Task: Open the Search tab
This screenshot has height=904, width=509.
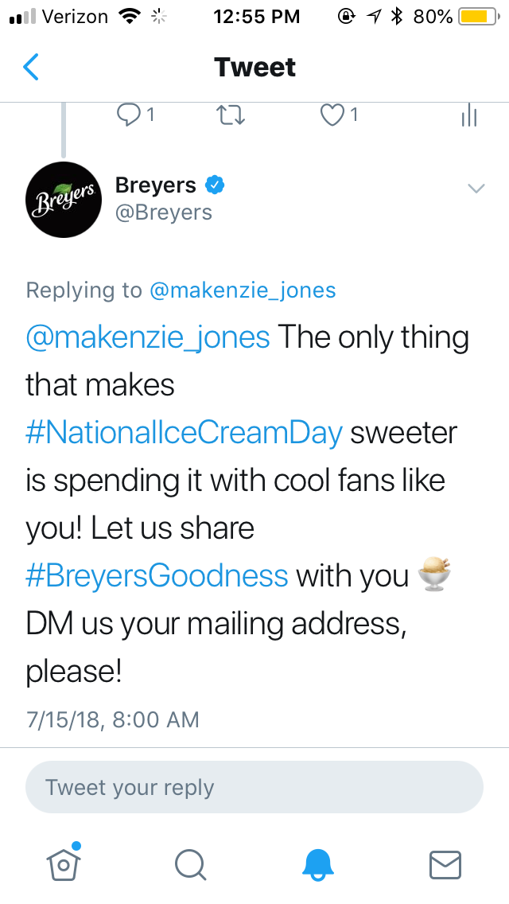Action: click(190, 863)
